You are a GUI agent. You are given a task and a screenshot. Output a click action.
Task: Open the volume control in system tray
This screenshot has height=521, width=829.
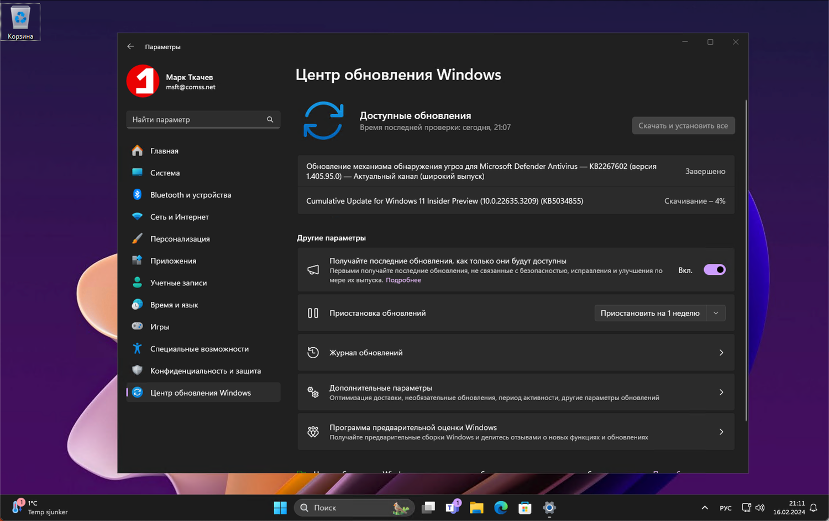(x=760, y=508)
